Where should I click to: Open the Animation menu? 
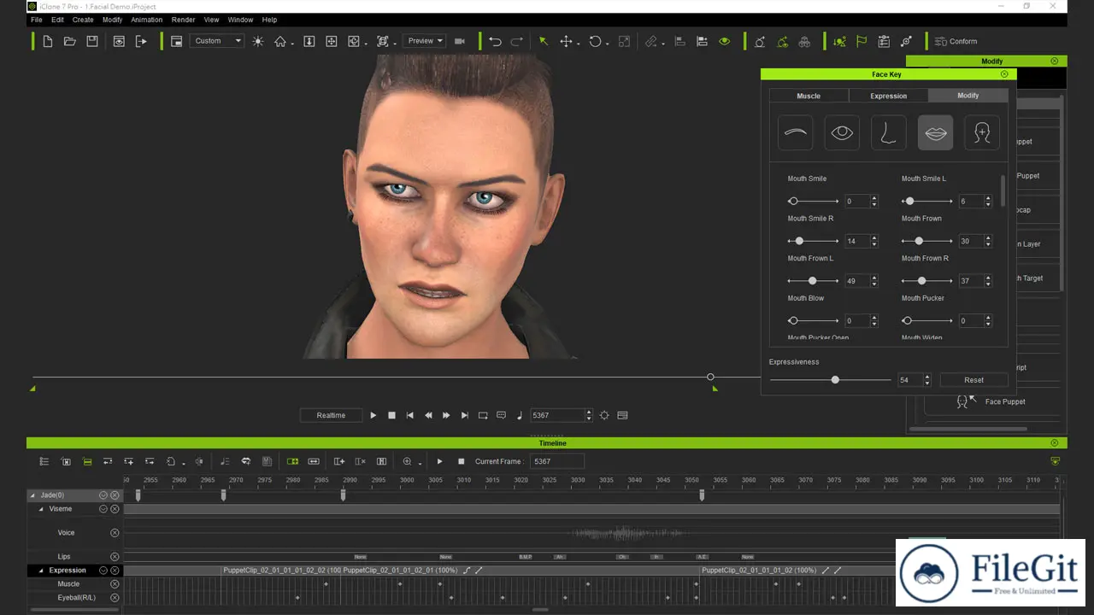click(147, 20)
